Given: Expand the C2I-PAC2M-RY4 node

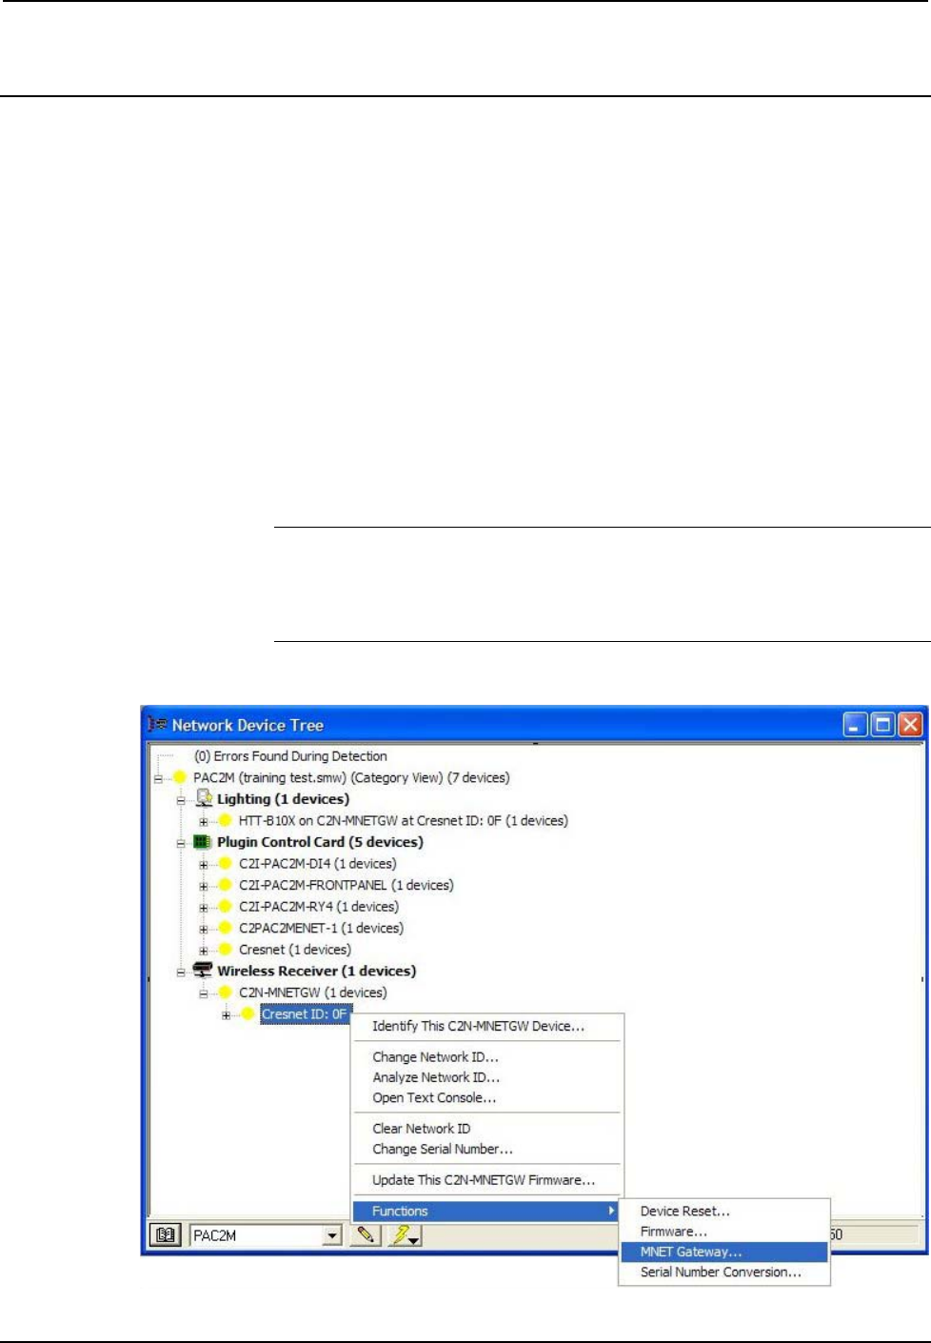Looking at the screenshot, I should click(x=204, y=908).
